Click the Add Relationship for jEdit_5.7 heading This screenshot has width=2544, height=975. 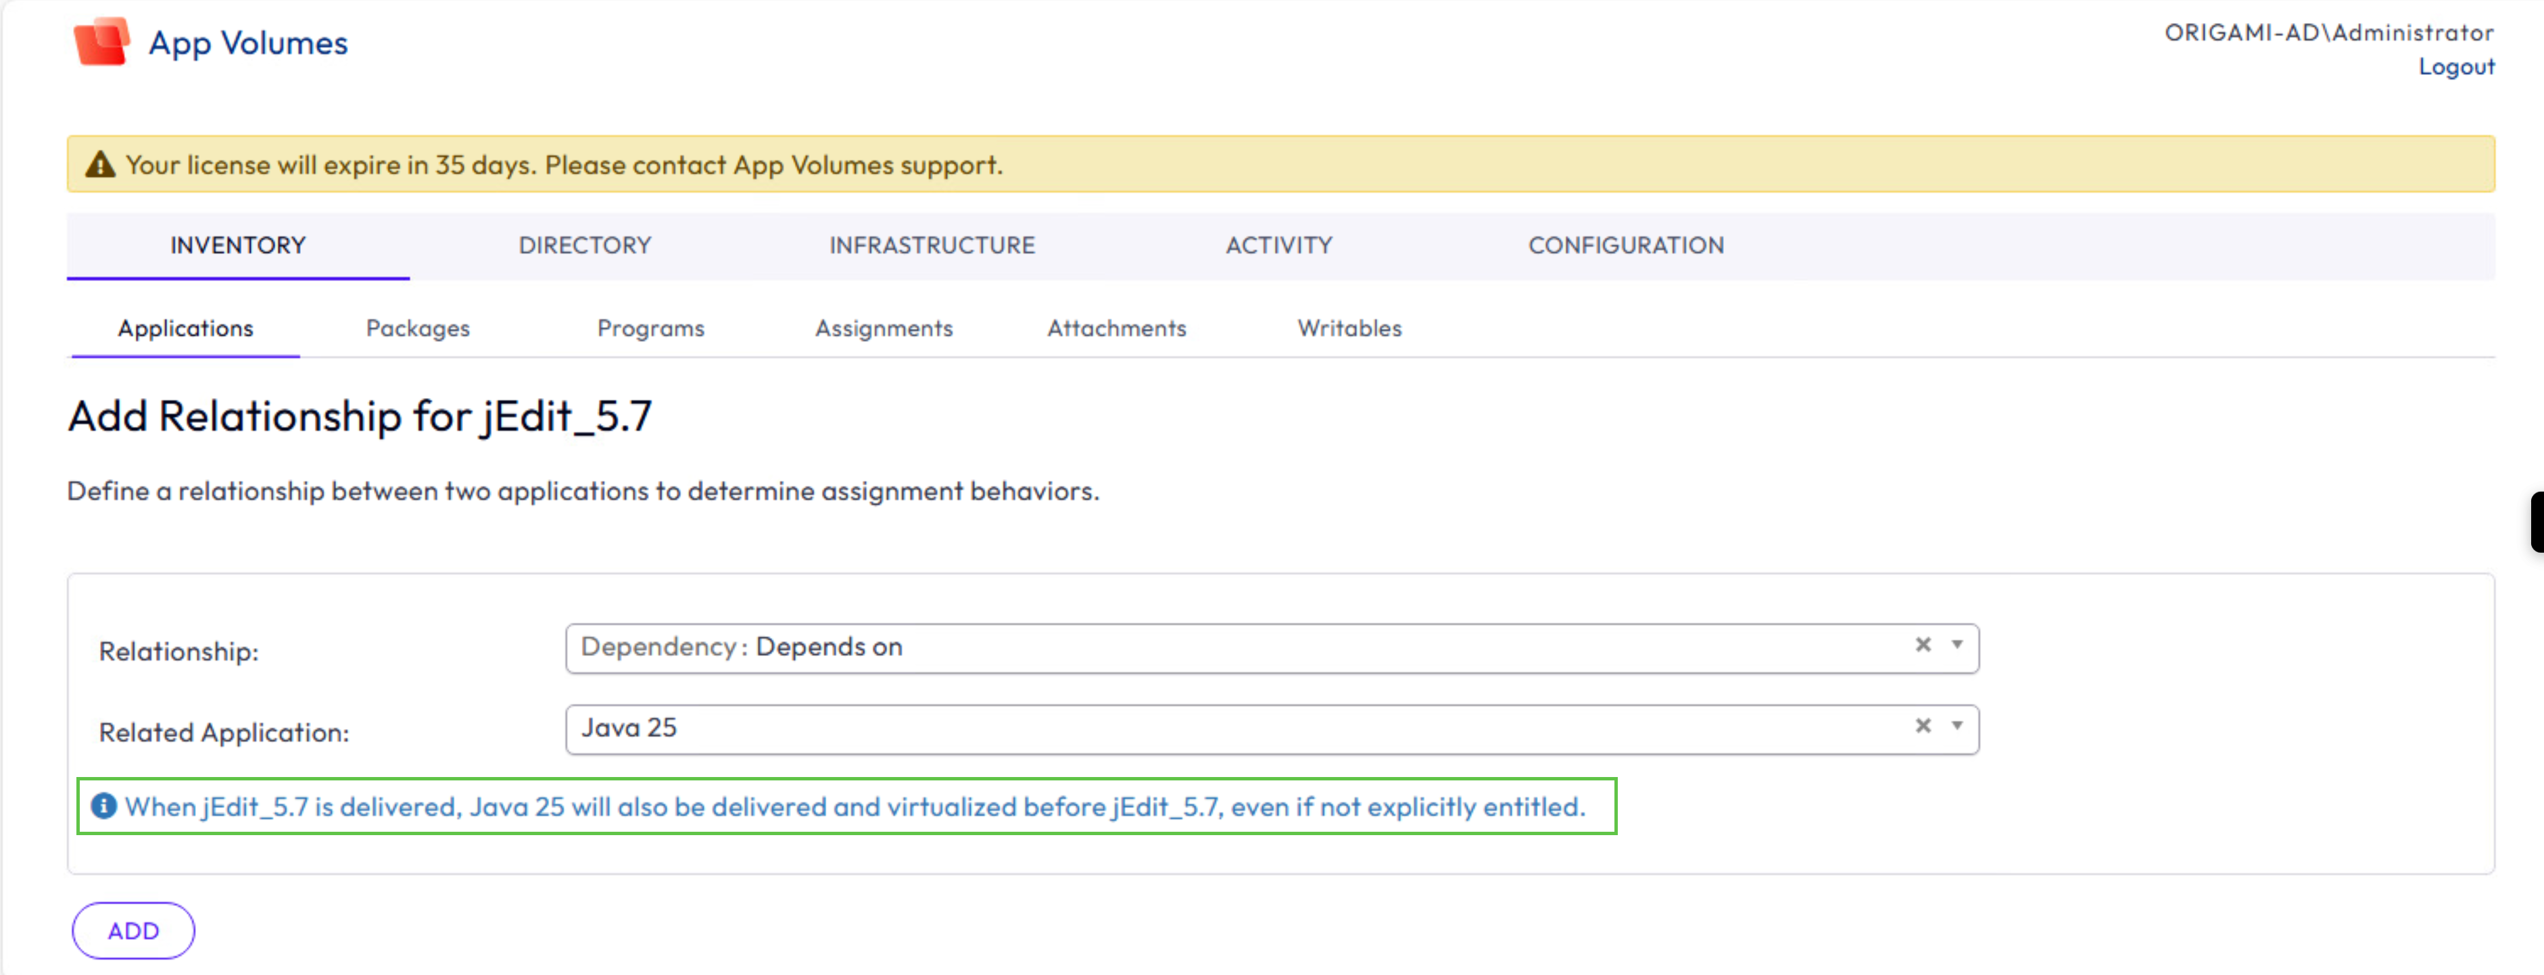[360, 416]
